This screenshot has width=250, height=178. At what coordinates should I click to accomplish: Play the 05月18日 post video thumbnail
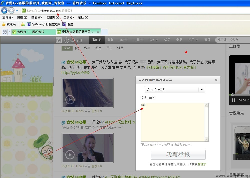(88, 148)
